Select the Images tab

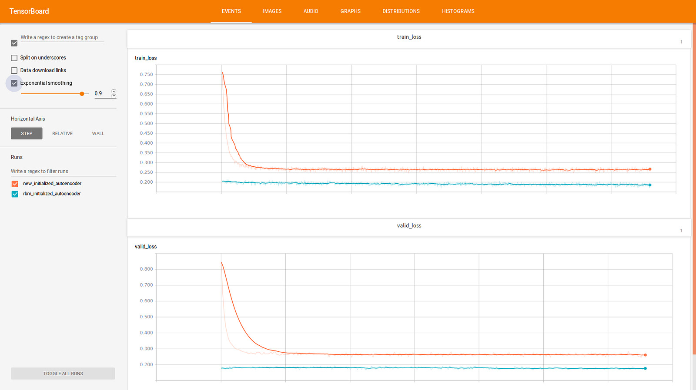click(272, 11)
